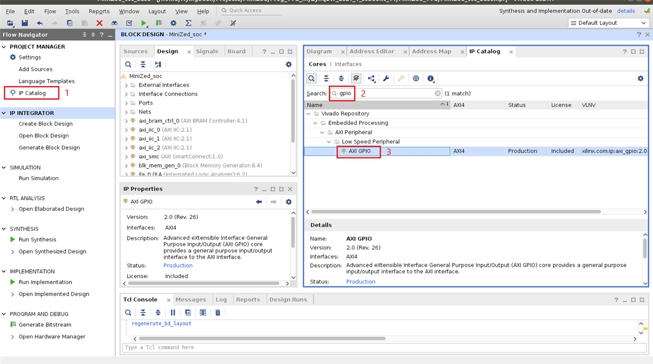Screen dimensions: 653x364
Task: Click the Quick Access search field
Action: click(252, 11)
